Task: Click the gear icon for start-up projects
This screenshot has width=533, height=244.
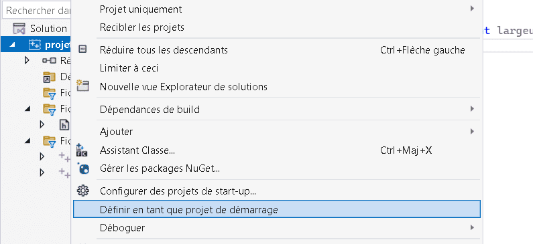Action: (82, 191)
